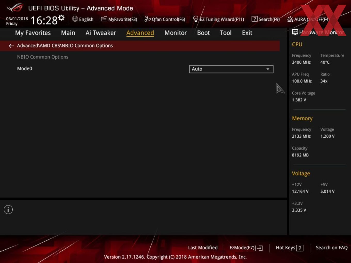This screenshot has height=263, width=351.
Task: Select the Advanced tab
Action: (x=140, y=33)
